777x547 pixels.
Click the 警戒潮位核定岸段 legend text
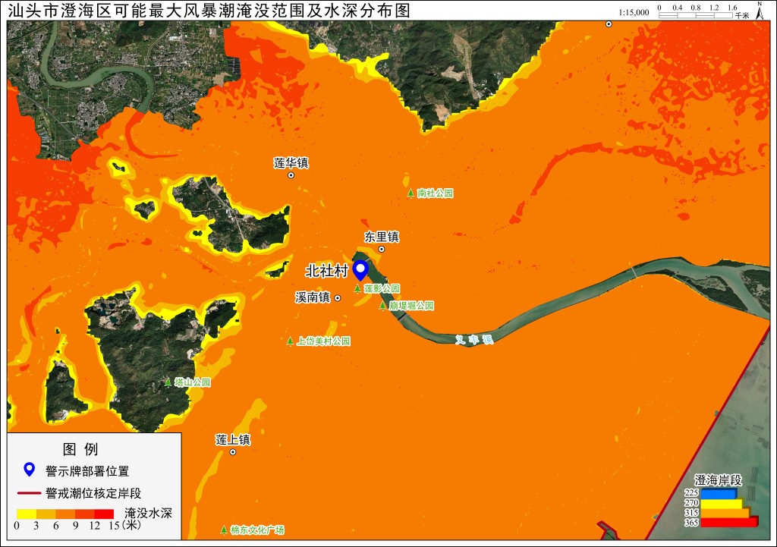93,493
